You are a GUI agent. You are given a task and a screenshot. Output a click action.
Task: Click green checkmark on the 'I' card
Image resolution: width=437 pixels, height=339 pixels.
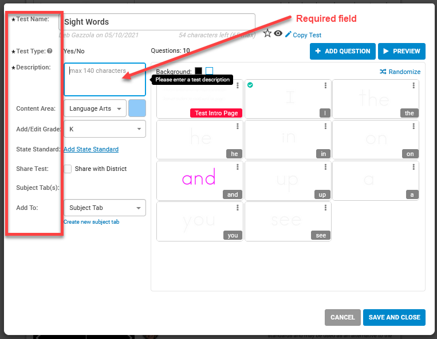250,85
